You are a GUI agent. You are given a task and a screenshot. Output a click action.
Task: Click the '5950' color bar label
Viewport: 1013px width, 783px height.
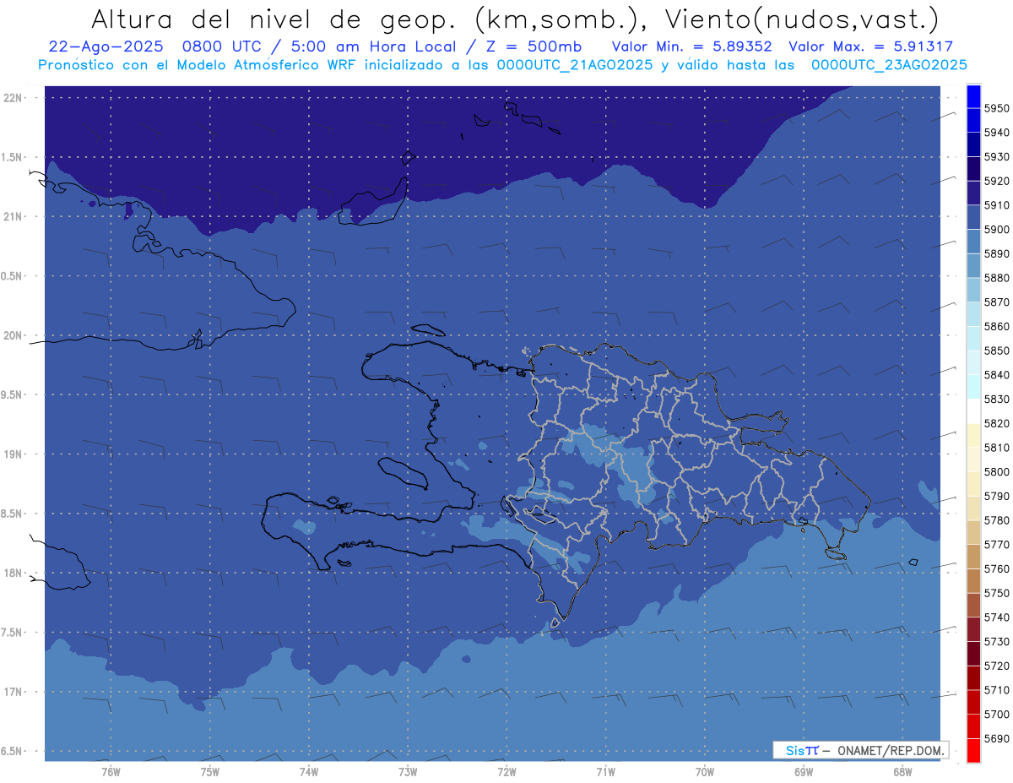(996, 109)
